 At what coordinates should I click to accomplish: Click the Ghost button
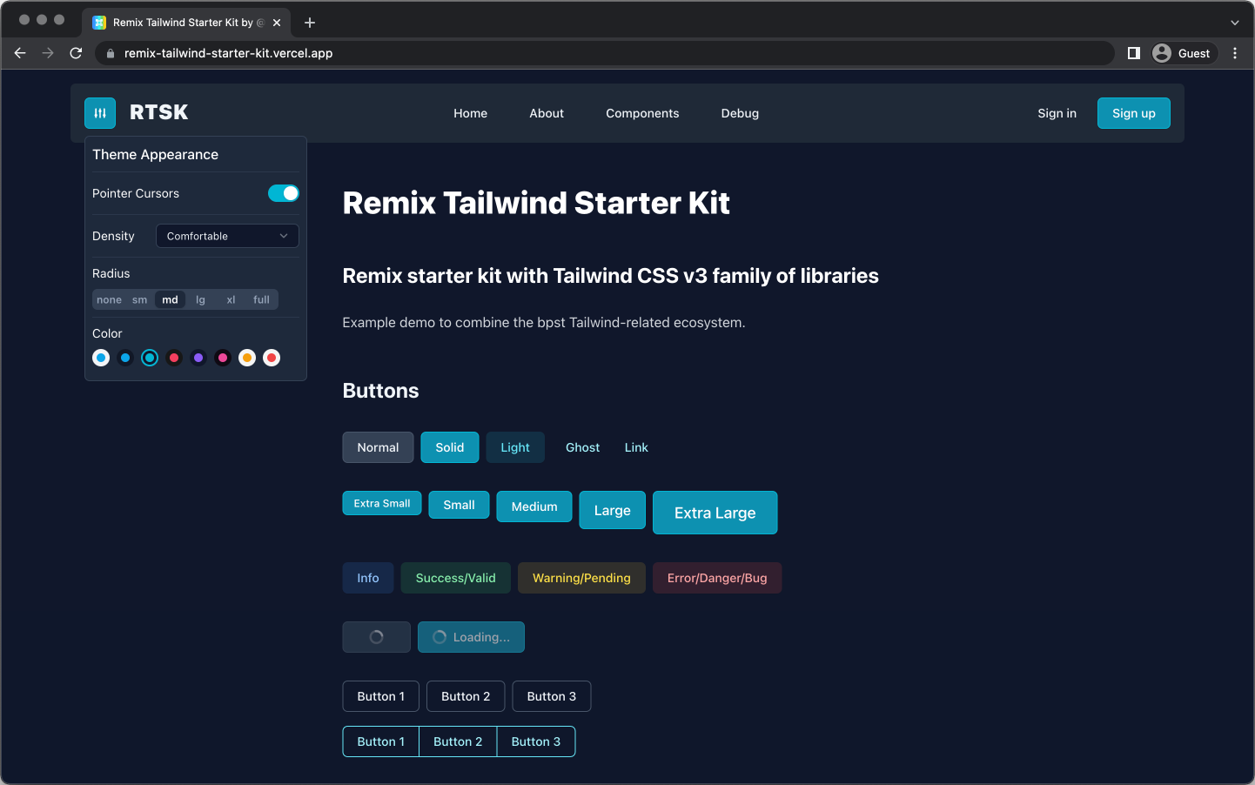coord(582,447)
